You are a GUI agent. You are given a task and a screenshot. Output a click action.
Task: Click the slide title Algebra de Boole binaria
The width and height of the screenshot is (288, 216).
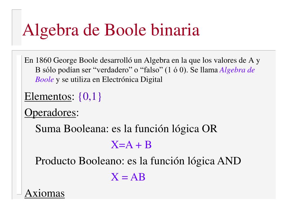[x=111, y=30]
